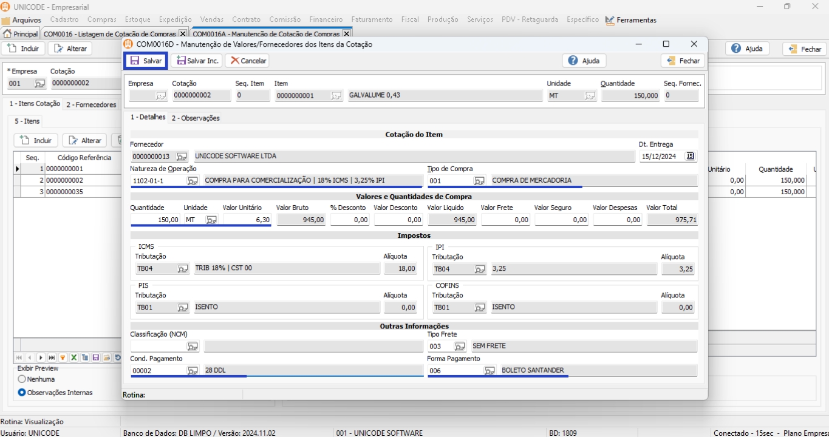The image size is (829, 437).
Task: Select the Observações Internas radio option
Action: [x=22, y=393]
